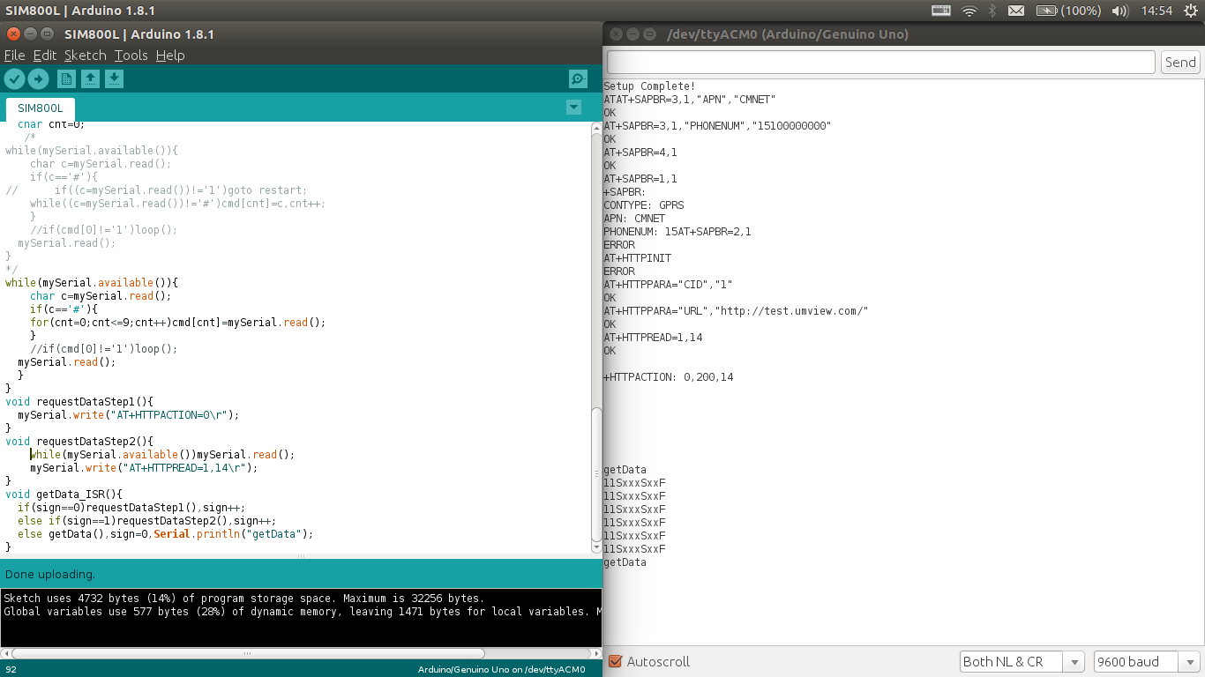Click 'AT+HTTPPARA="CID","1"' output line
This screenshot has width=1205, height=677.
pos(668,285)
